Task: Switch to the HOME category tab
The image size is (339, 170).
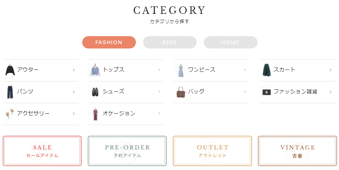Action: (x=231, y=42)
